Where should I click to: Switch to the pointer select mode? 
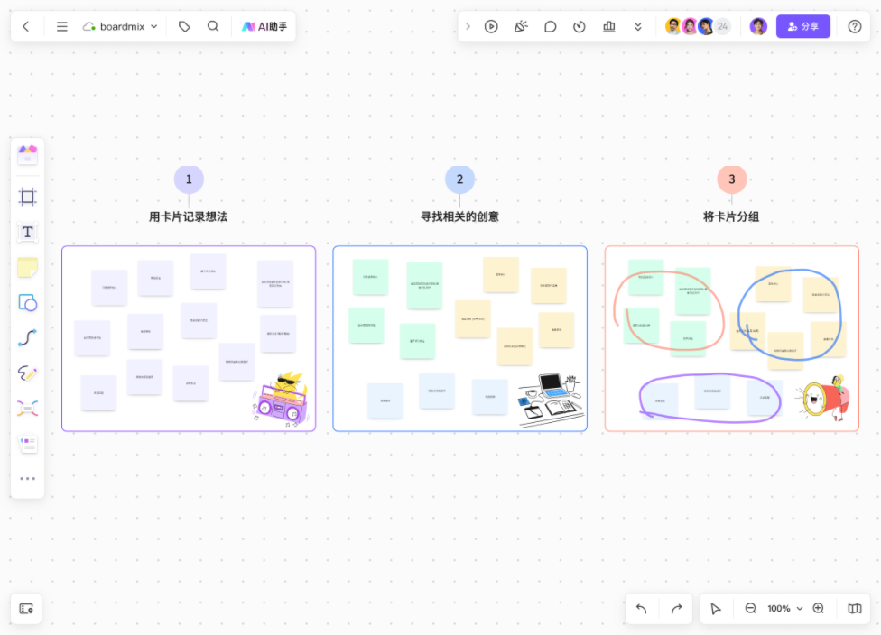point(716,609)
